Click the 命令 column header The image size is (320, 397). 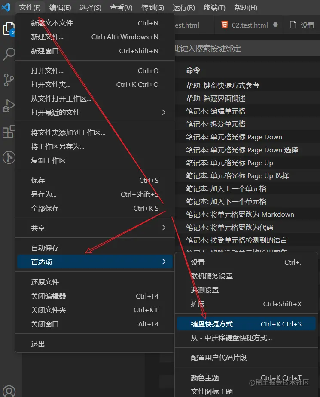pyautogui.click(x=193, y=70)
